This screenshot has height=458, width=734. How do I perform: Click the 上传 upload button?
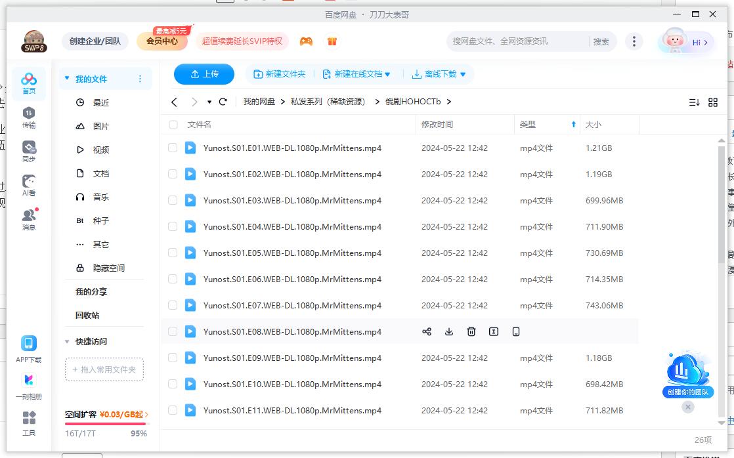[204, 74]
